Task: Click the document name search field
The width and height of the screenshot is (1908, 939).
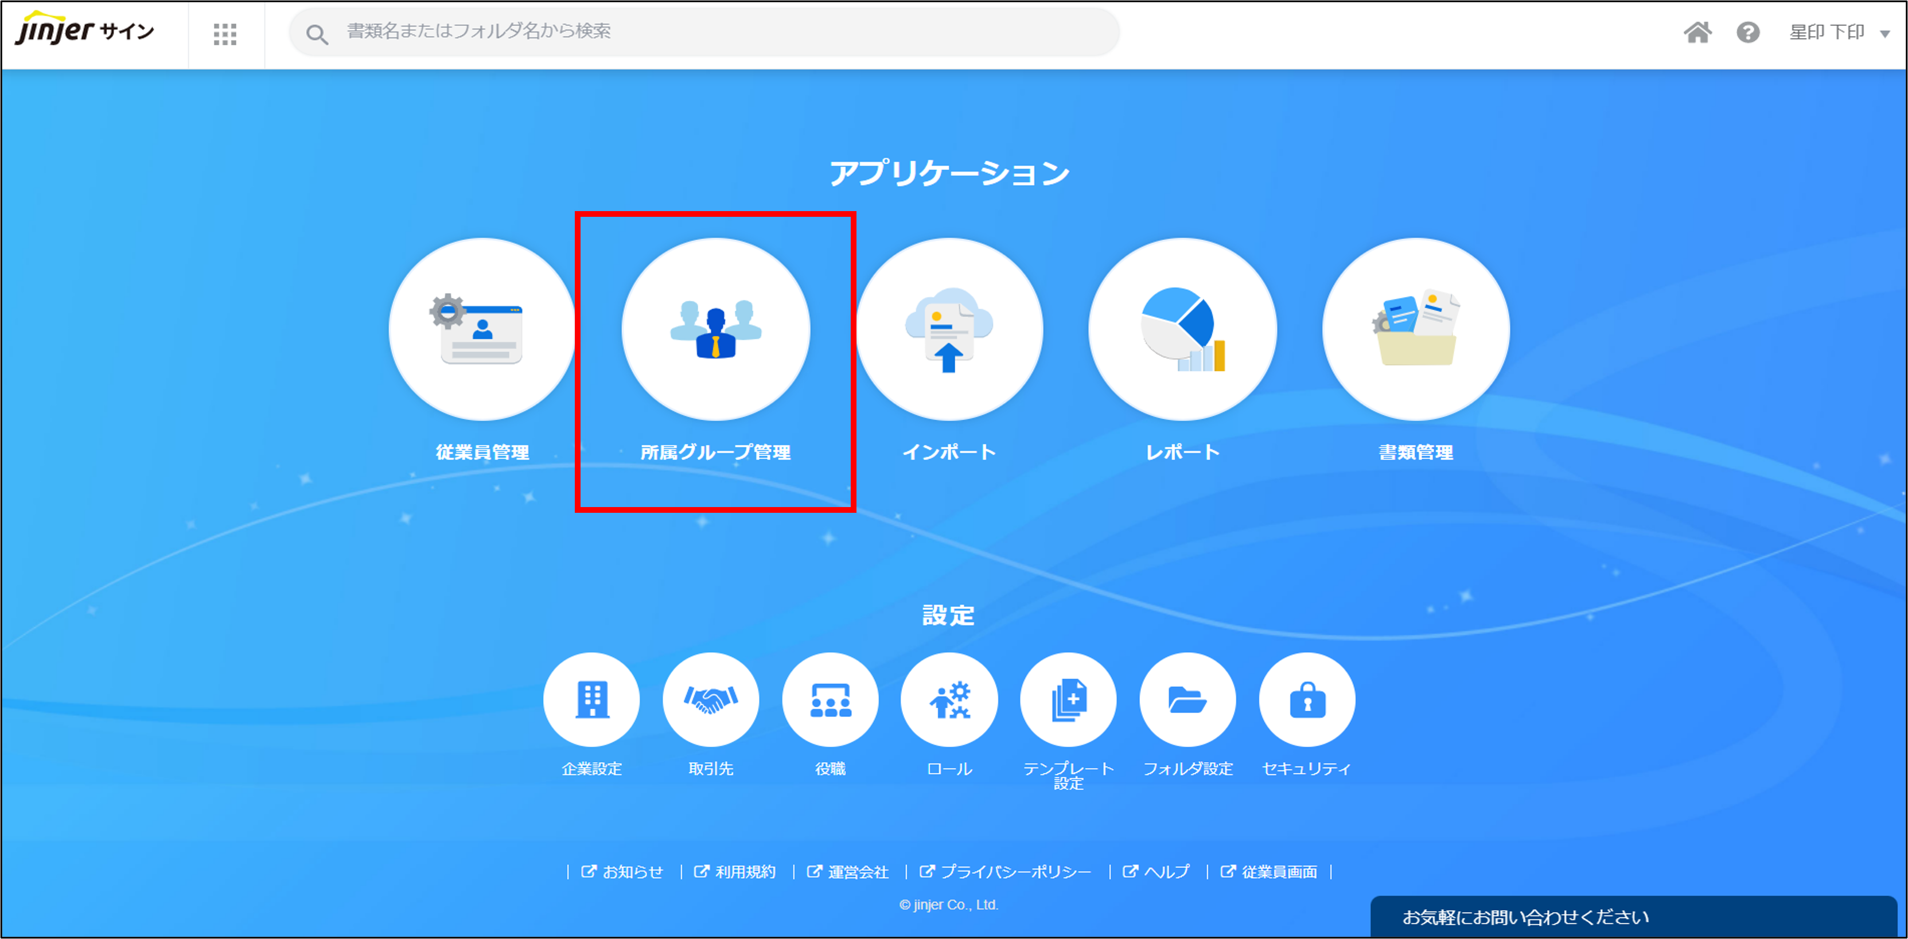Action: coord(704,32)
